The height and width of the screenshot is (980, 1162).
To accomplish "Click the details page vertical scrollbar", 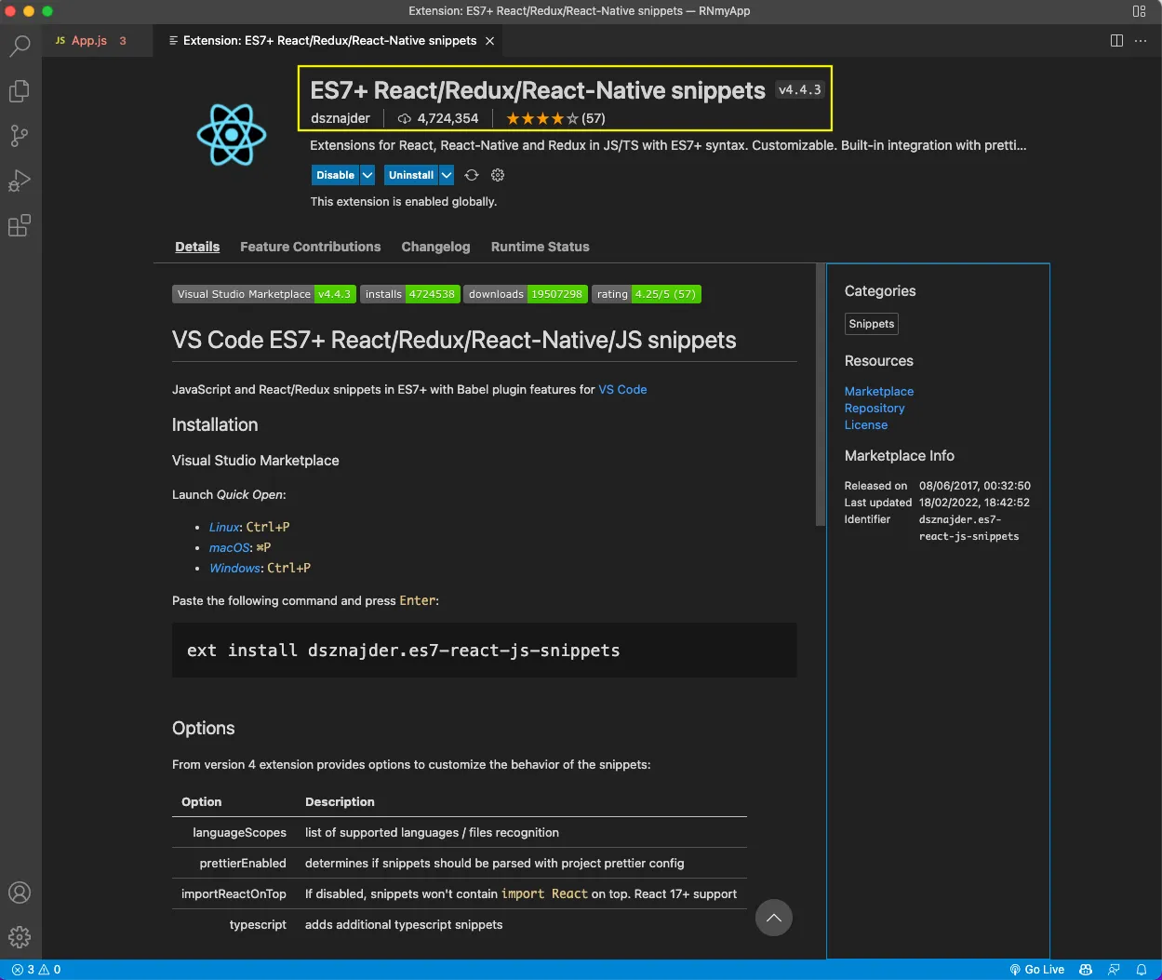I will click(x=820, y=395).
